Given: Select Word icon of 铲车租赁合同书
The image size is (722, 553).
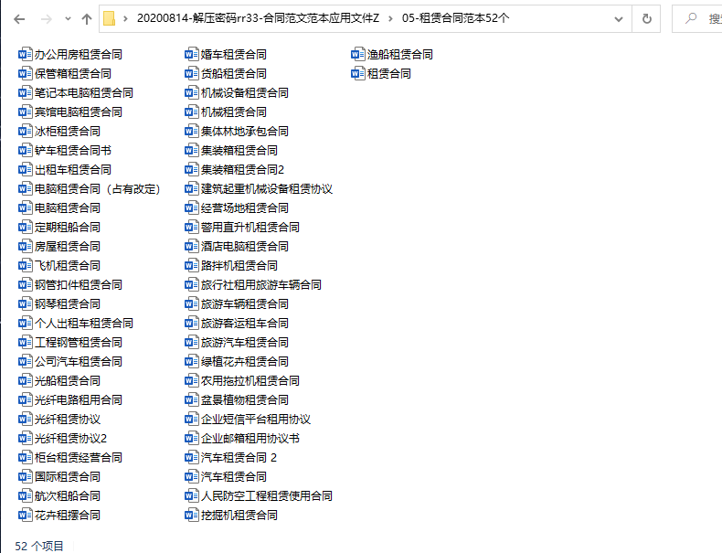Looking at the screenshot, I should (x=26, y=150).
